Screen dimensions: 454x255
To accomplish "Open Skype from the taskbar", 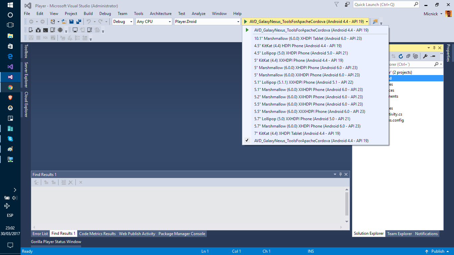I will click(10, 139).
